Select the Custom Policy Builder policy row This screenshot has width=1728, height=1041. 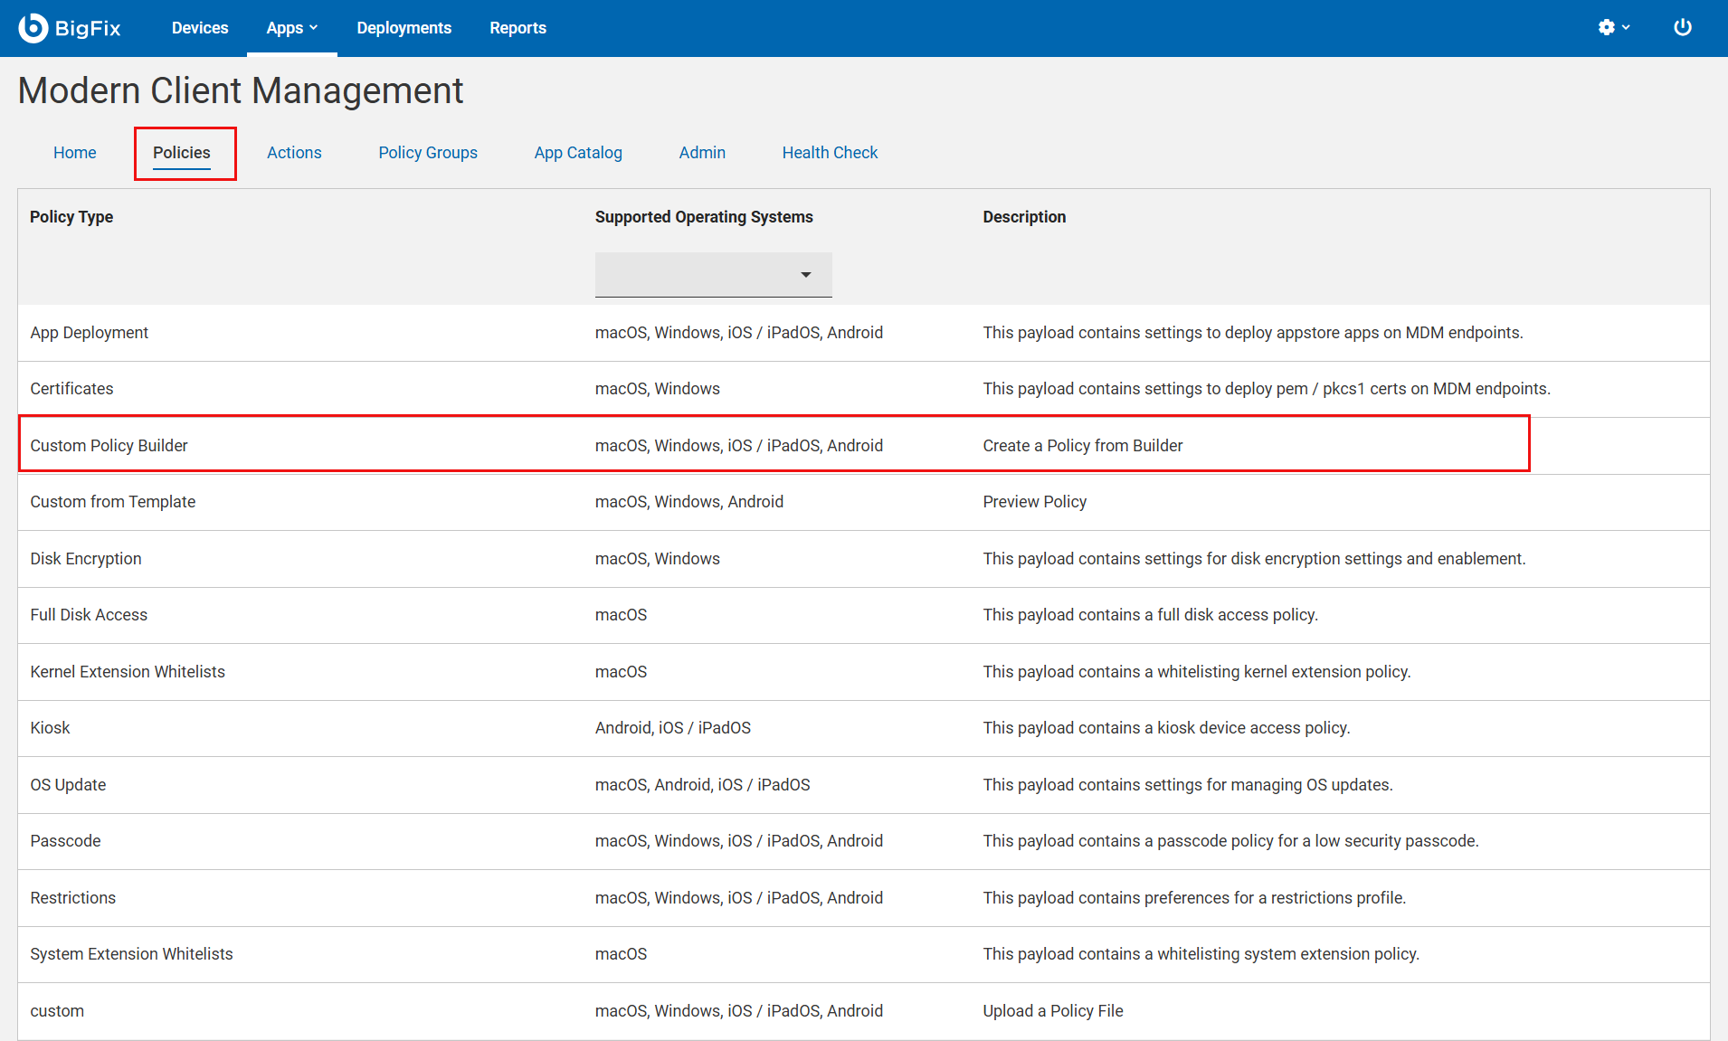tap(109, 446)
